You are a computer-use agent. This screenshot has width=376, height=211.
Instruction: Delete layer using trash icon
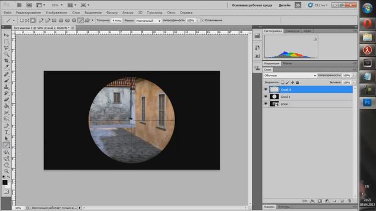coord(350,201)
